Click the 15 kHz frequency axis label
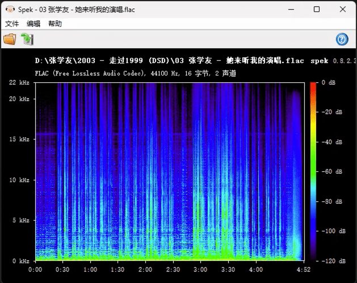The height and width of the screenshot is (283, 357). (19, 139)
